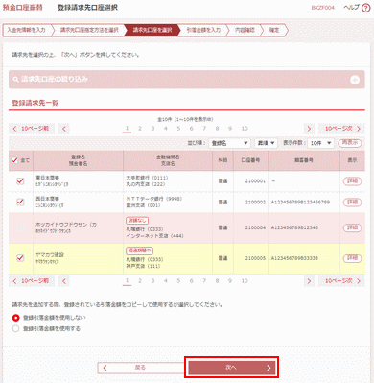Toggle the 全て select-all checkbox
This screenshot has width=374, height=383.
pyautogui.click(x=14, y=160)
